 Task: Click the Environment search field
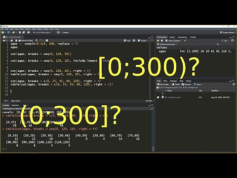(225, 44)
